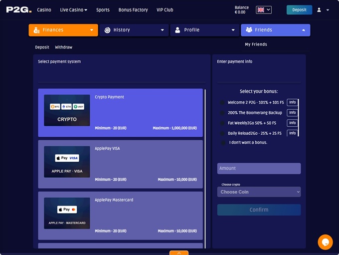Select Welcome 2 P2G 101% bonus radio
The image size is (339, 255).
pos(222,103)
